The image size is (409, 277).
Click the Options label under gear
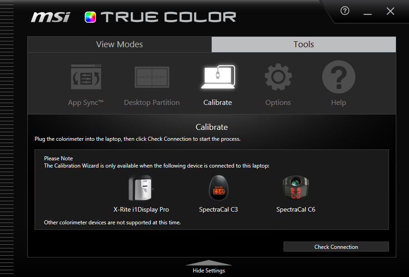pyautogui.click(x=278, y=103)
